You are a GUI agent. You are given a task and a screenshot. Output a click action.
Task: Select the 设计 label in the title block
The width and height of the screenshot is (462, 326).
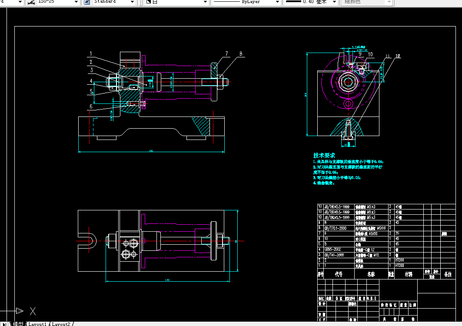pyautogui.click(x=322, y=303)
